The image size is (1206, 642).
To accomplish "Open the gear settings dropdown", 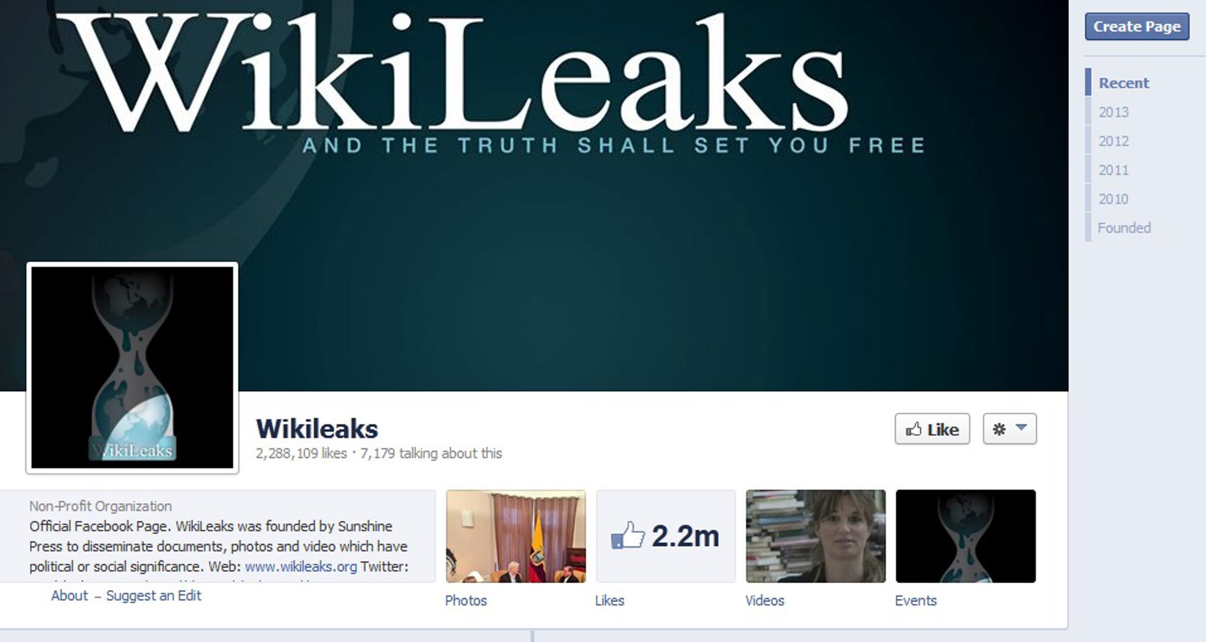I will [1009, 429].
